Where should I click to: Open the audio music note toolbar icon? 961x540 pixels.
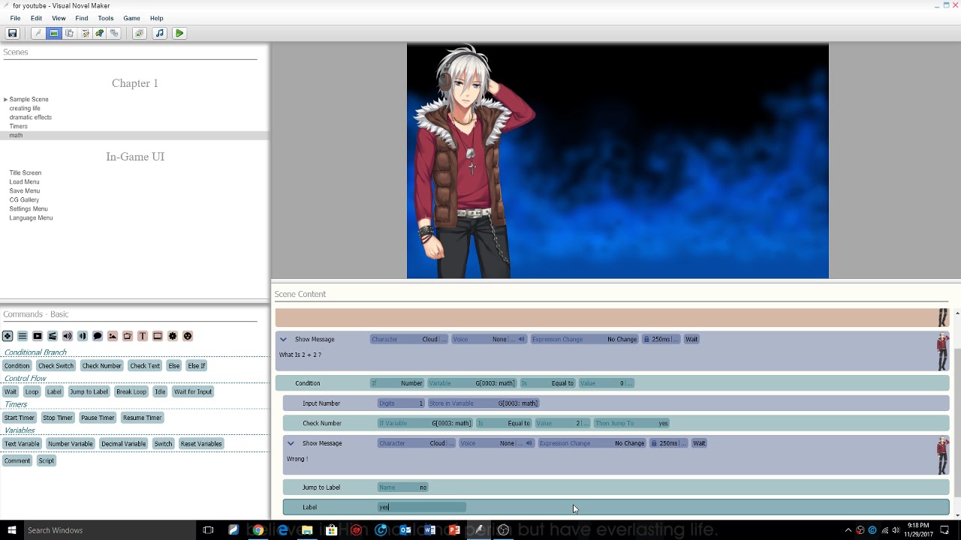coord(159,33)
